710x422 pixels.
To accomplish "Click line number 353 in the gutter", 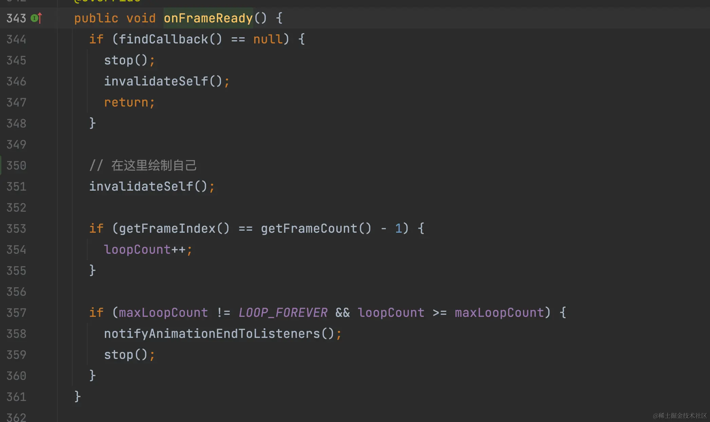I will [16, 229].
